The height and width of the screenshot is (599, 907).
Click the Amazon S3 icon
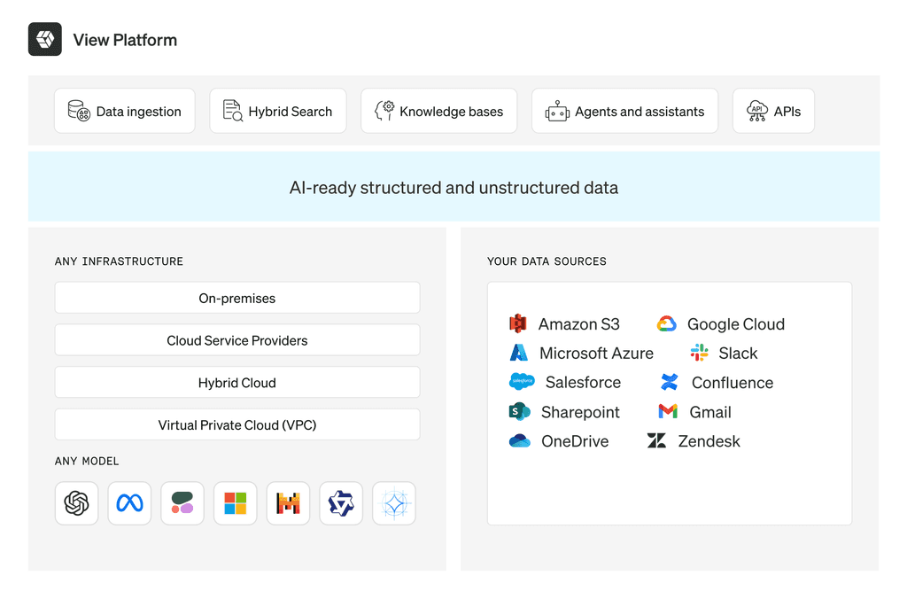[518, 324]
